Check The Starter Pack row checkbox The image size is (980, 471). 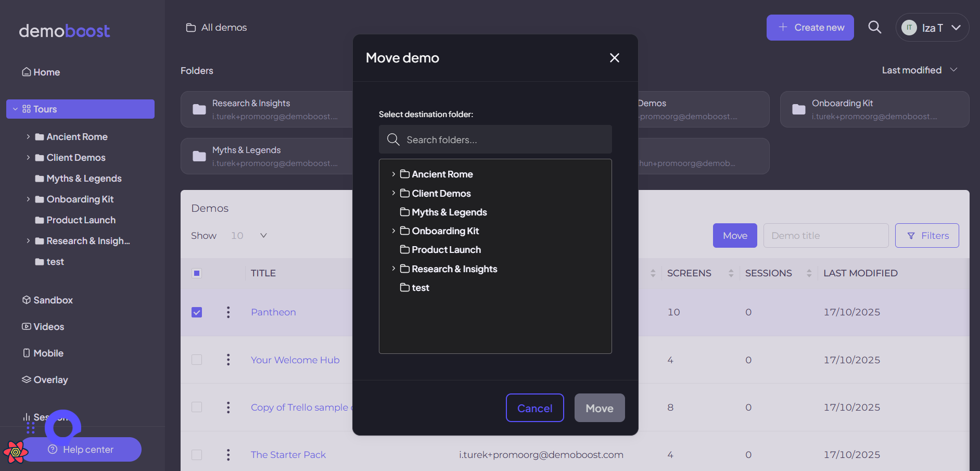[197, 455]
